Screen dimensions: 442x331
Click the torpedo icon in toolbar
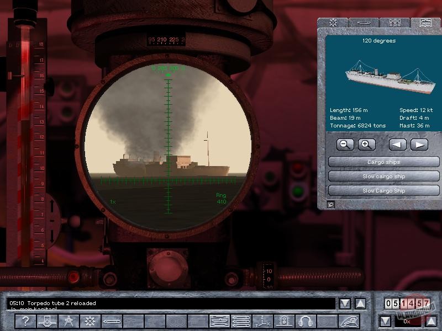click(x=111, y=321)
